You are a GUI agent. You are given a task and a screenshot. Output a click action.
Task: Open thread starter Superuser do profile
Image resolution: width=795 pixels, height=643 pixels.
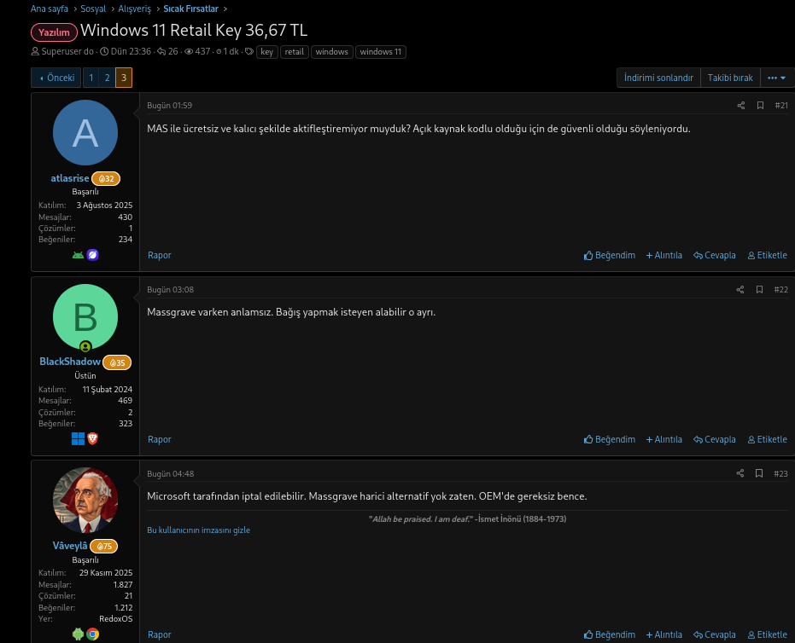click(x=67, y=51)
